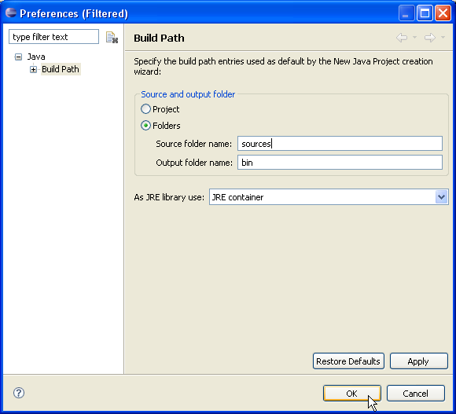Expand the Build Path tree node
This screenshot has height=414, width=456.
[x=34, y=69]
